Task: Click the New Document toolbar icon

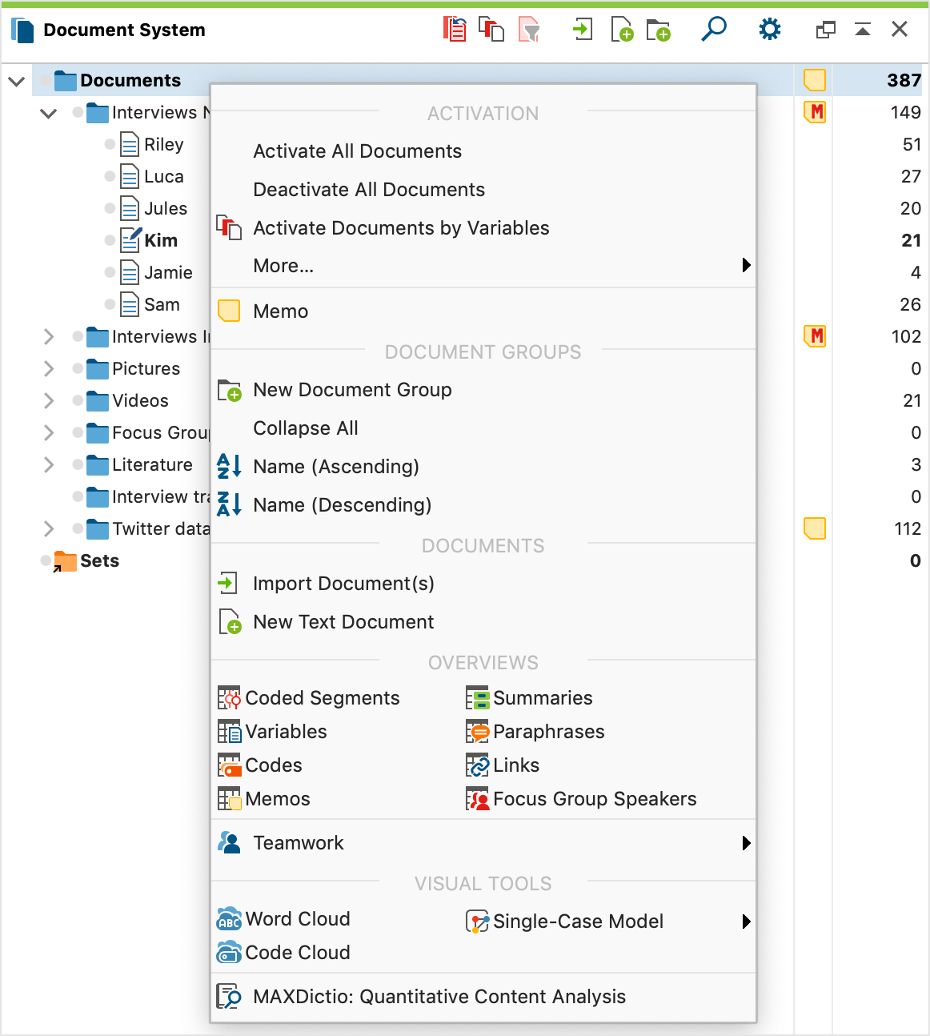Action: point(622,28)
